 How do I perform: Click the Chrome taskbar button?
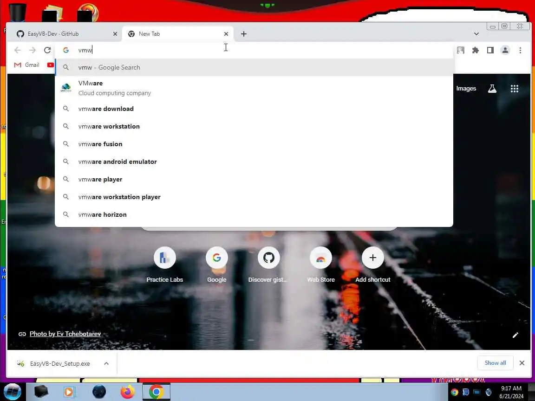[x=156, y=392]
